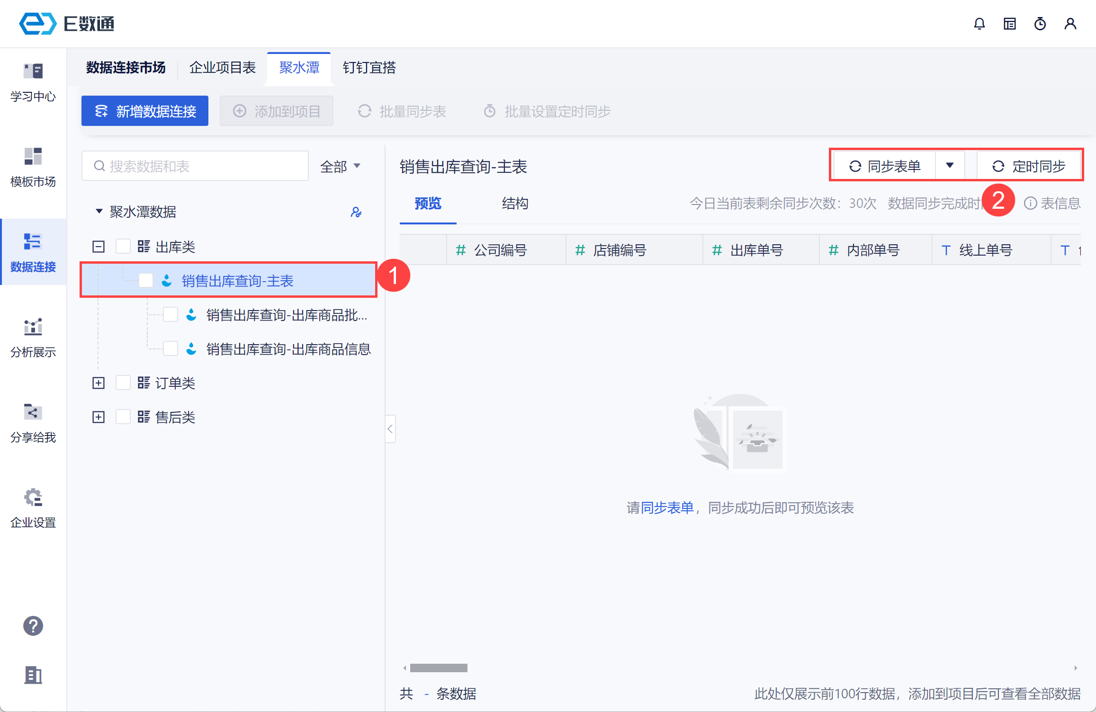The width and height of the screenshot is (1096, 712).
Task: Switch to the 钉钉宜搭 tab
Action: tap(369, 68)
